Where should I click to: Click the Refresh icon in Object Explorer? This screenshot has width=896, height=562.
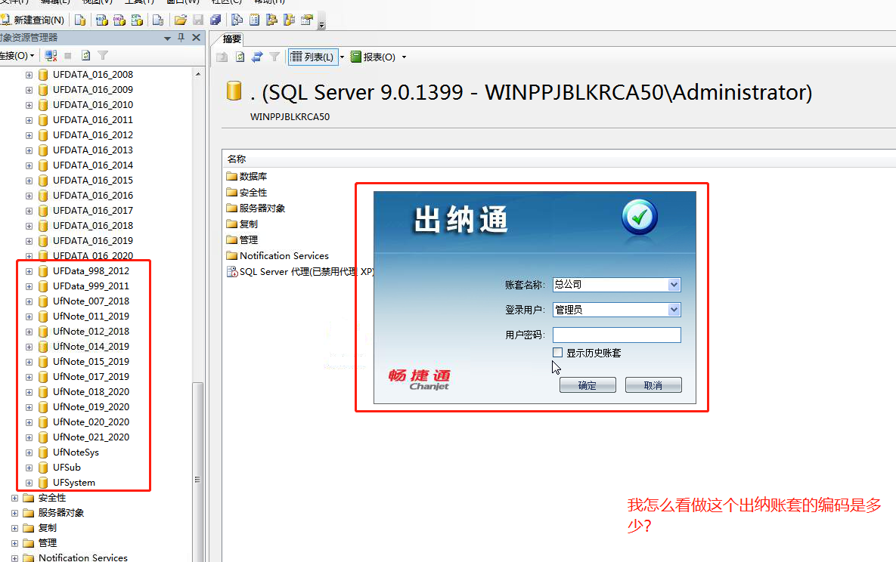click(x=85, y=55)
